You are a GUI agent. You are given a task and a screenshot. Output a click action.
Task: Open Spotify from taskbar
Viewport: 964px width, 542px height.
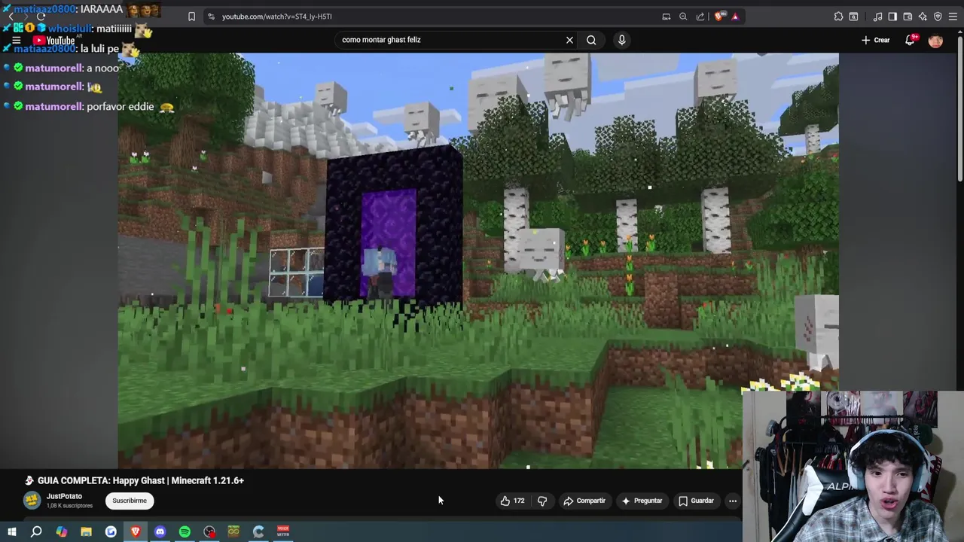pyautogui.click(x=185, y=532)
